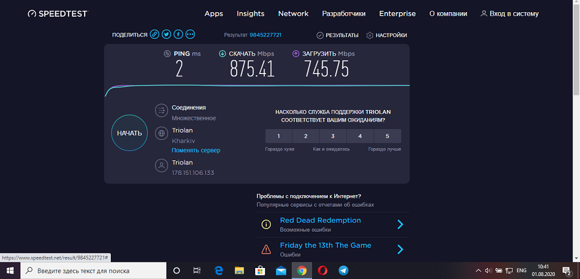
Task: Start the test with НАЧАТЬ button
Action: point(129,133)
